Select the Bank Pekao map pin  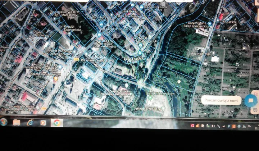pyautogui.click(x=133, y=5)
